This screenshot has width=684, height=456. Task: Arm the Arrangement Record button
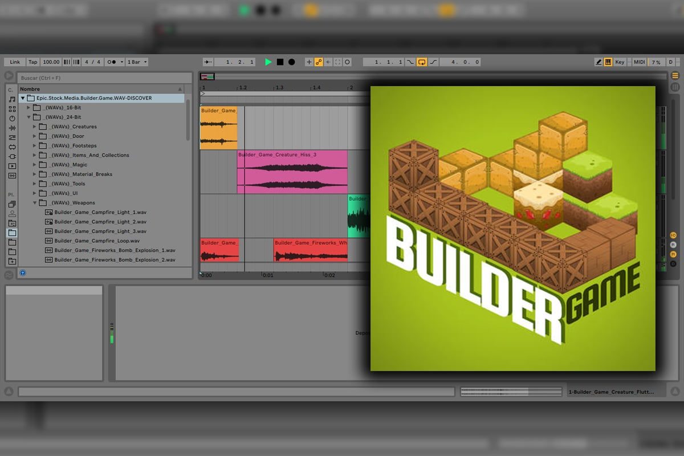(x=292, y=62)
